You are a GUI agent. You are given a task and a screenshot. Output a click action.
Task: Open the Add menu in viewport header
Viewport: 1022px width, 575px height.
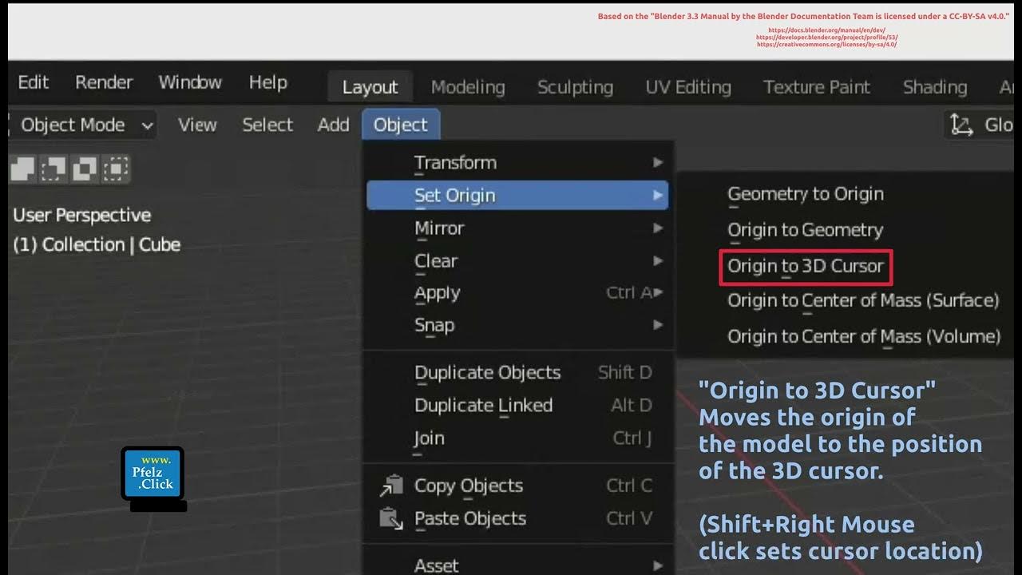(333, 125)
